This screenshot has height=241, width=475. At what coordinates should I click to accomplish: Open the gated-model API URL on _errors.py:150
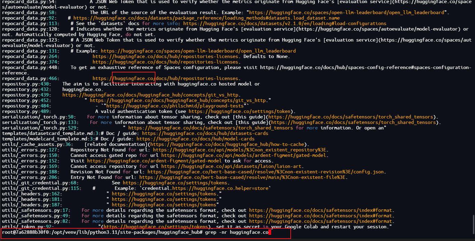[x=244, y=155]
